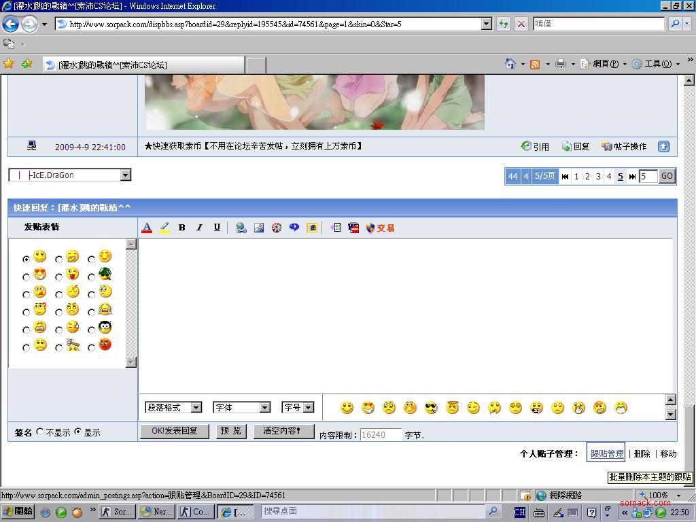Click the page number input field
The width and height of the screenshot is (696, 522).
648,176
